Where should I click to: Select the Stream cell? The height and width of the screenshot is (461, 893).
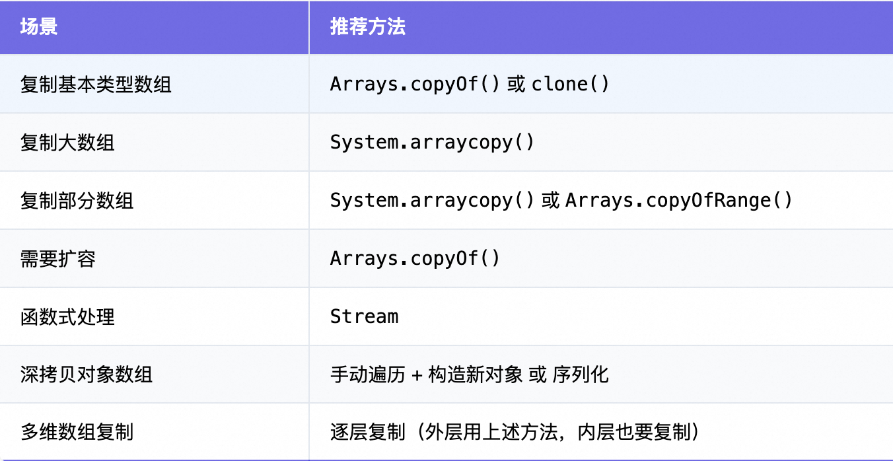pos(601,316)
